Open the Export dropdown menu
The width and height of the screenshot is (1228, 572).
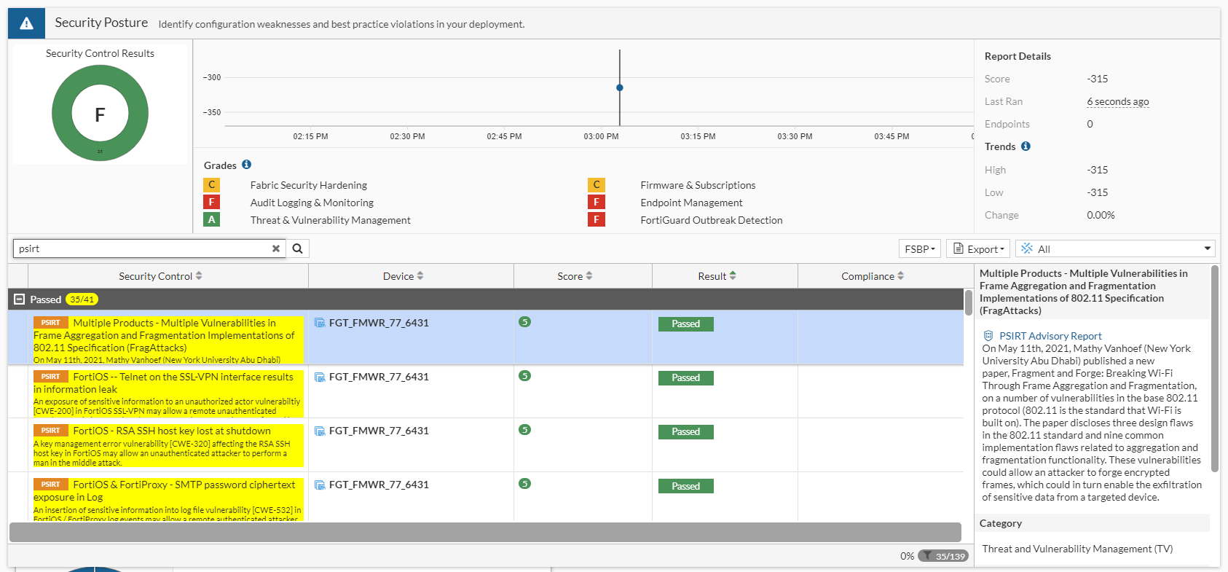click(x=978, y=249)
